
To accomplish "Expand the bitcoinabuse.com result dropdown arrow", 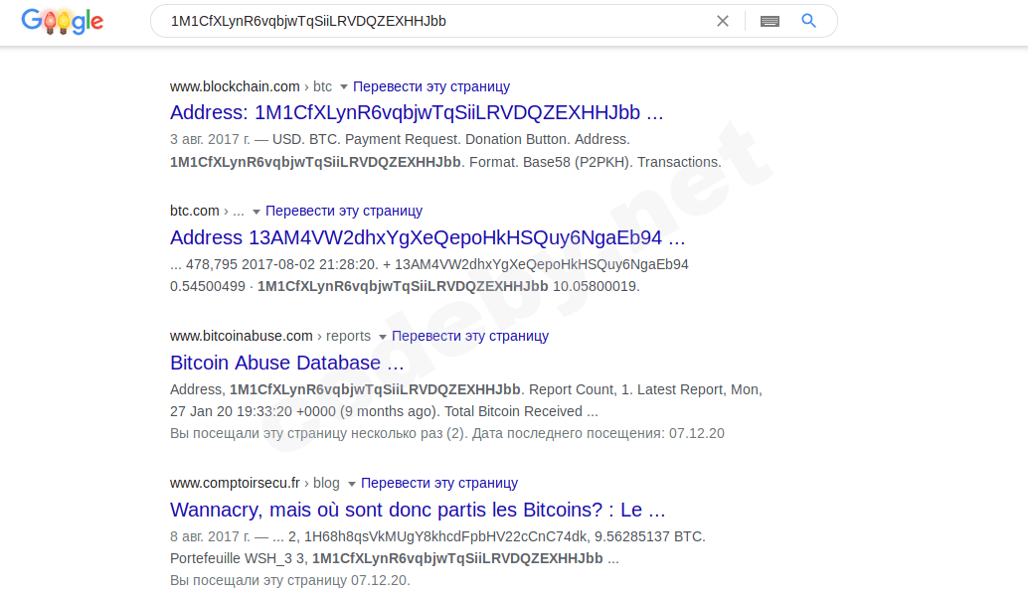I will 384,337.
